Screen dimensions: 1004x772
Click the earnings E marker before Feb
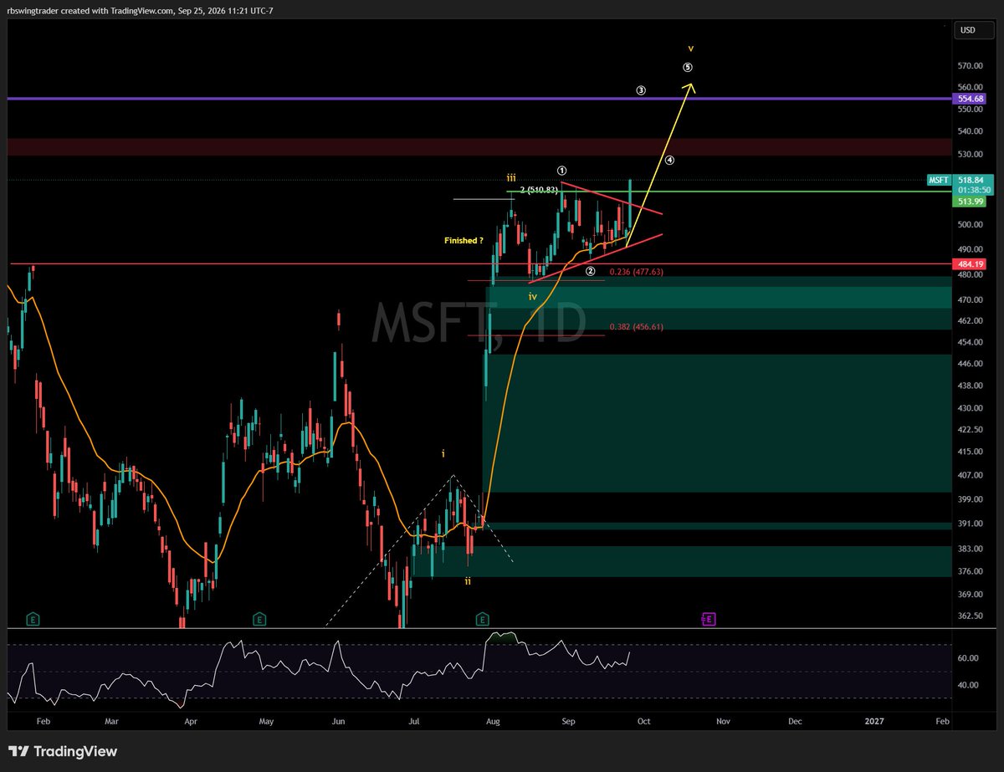pos(33,619)
